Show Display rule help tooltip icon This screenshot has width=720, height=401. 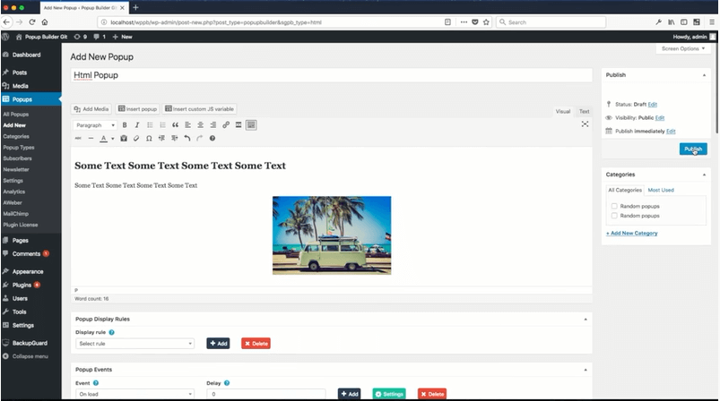pyautogui.click(x=111, y=332)
